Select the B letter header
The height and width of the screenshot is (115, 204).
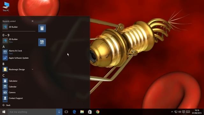4,64
